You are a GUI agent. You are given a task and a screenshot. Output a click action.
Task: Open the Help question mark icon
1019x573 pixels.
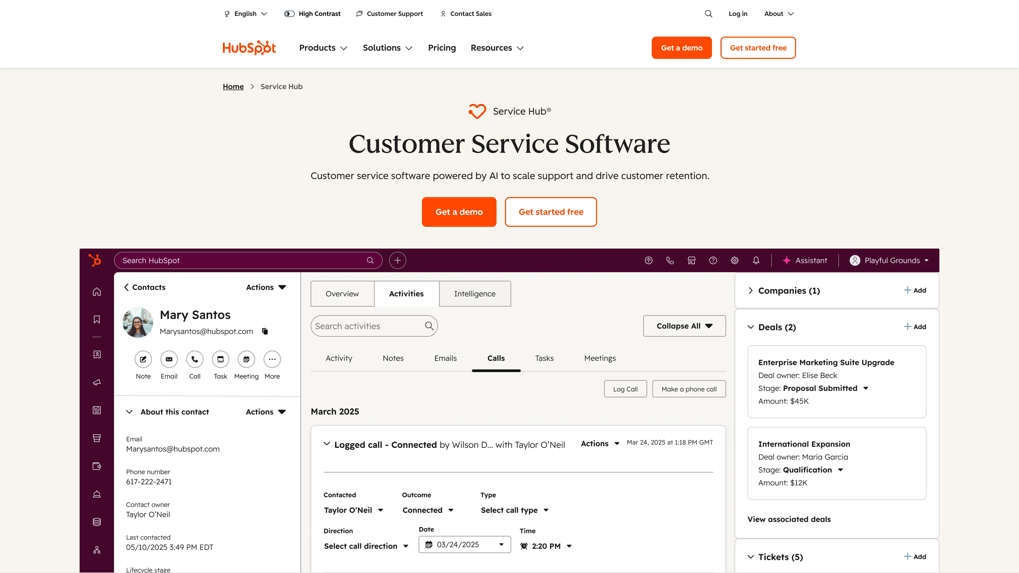point(713,260)
